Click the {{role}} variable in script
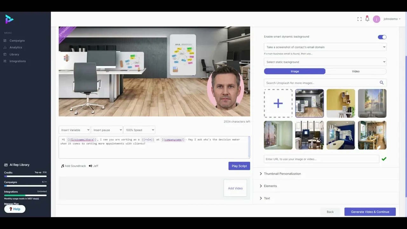 [x=148, y=140]
